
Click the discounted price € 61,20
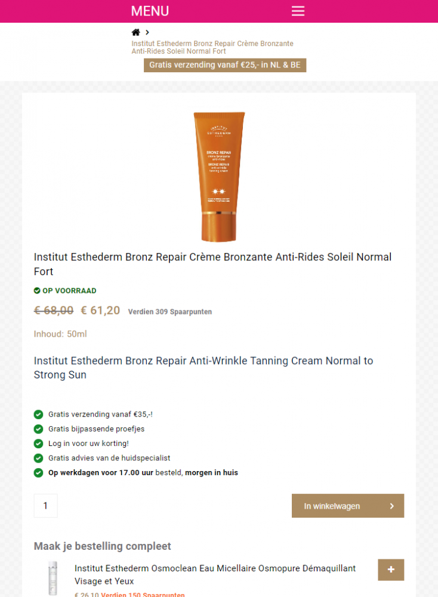point(100,310)
